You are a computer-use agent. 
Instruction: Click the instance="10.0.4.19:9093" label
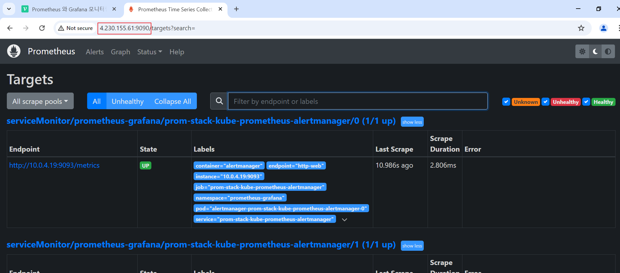pos(229,176)
